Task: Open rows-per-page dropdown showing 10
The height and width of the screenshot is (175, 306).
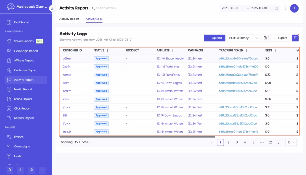Action: tap(291, 143)
